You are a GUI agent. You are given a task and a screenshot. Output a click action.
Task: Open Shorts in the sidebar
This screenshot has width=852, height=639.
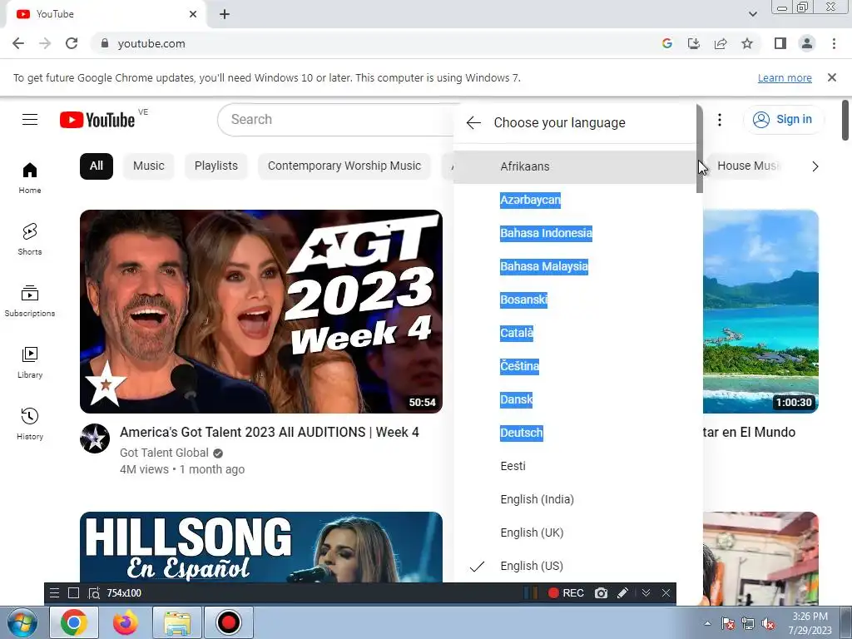pyautogui.click(x=30, y=239)
